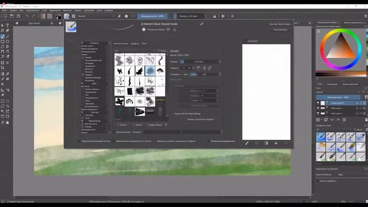Select the Zoom tool
368x207 pixels.
(2, 122)
